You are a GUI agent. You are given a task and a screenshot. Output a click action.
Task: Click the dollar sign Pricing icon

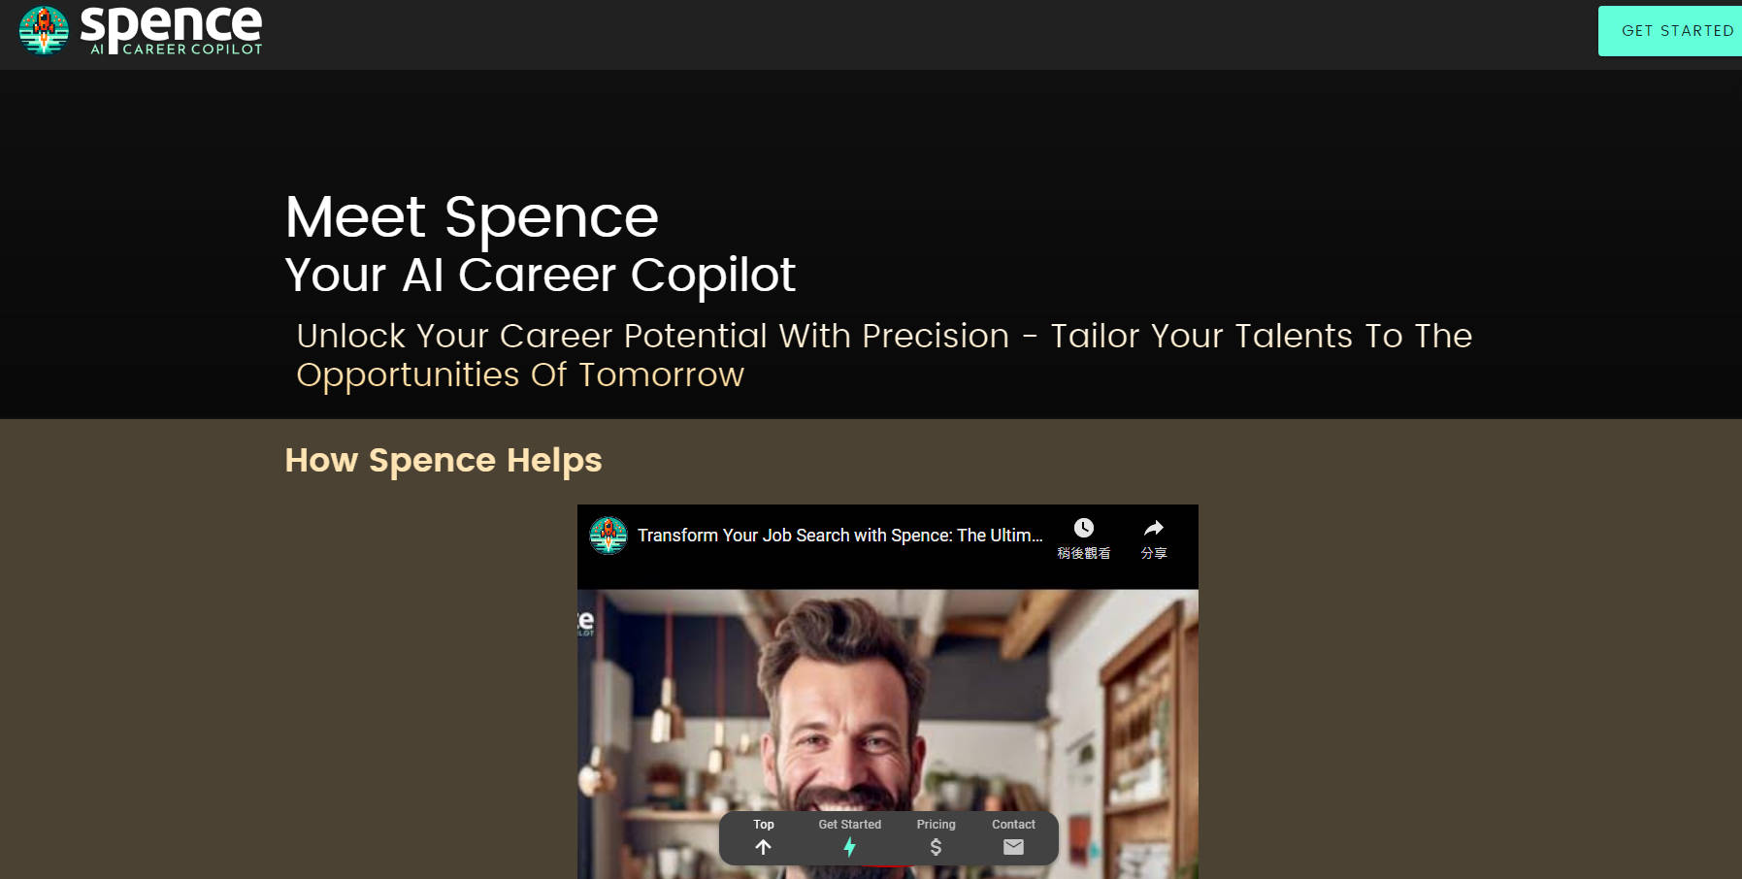pos(936,846)
